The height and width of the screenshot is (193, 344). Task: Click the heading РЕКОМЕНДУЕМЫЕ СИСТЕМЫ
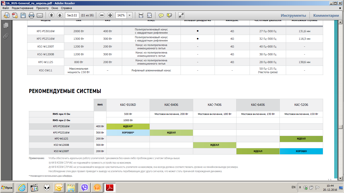click(65, 91)
